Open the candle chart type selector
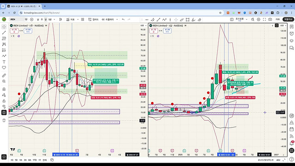The height and width of the screenshot is (166, 295). point(61,19)
